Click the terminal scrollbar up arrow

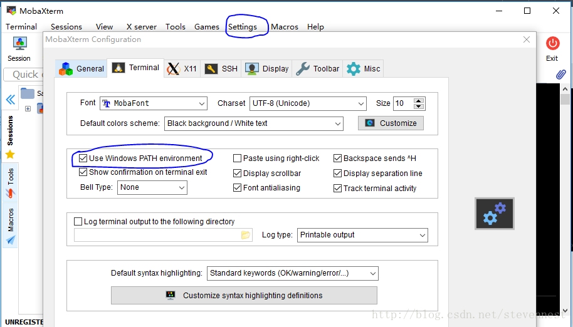click(565, 89)
